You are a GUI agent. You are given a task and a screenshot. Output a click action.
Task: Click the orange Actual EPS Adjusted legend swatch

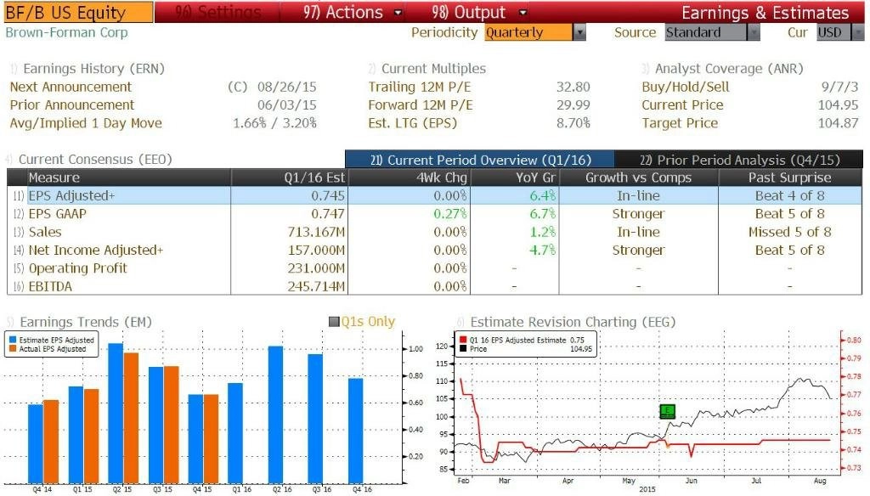13,349
